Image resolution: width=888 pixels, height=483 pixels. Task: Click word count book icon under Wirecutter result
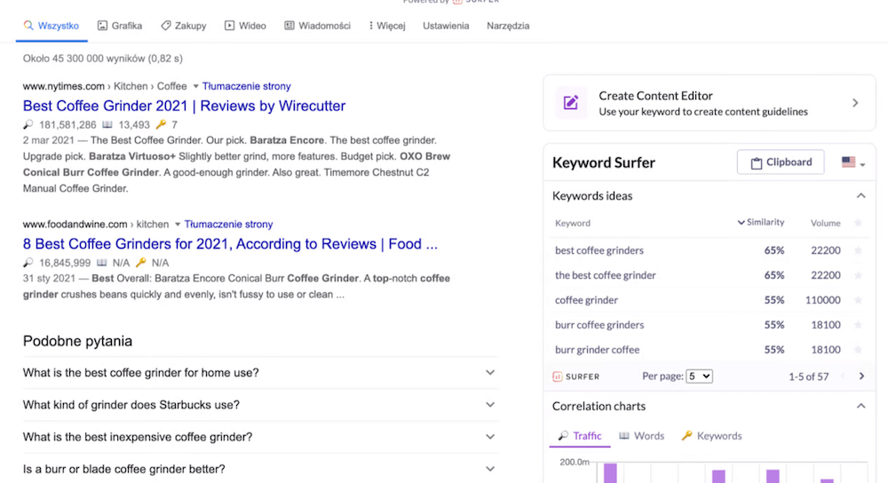point(107,124)
